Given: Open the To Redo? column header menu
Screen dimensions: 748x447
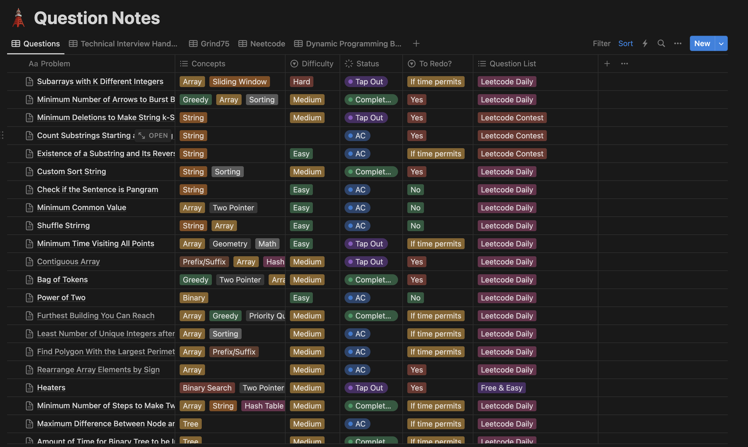Looking at the screenshot, I should click(x=438, y=64).
